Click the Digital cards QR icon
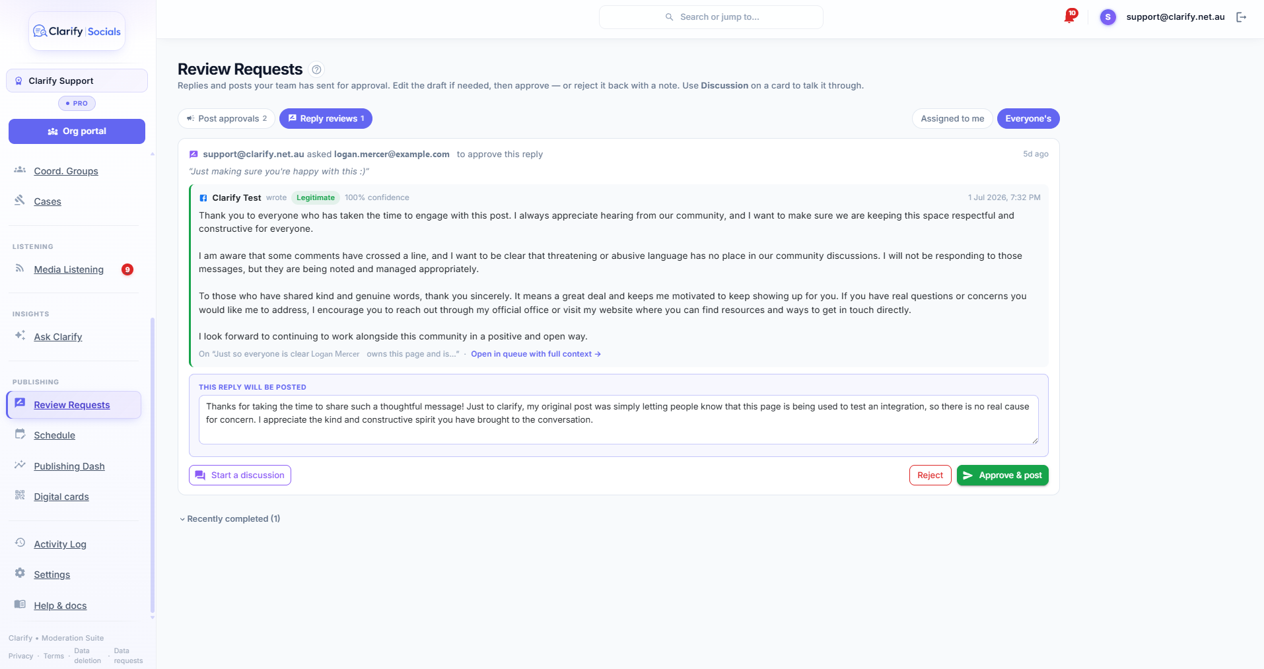The image size is (1264, 669). (x=20, y=495)
